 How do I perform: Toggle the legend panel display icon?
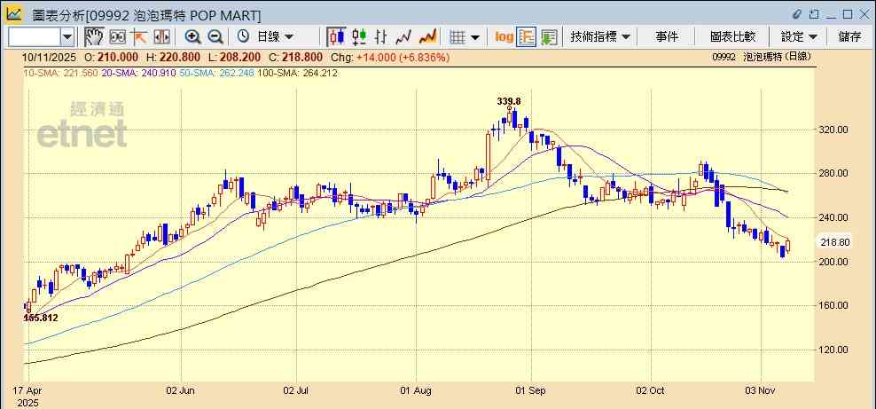coord(527,36)
